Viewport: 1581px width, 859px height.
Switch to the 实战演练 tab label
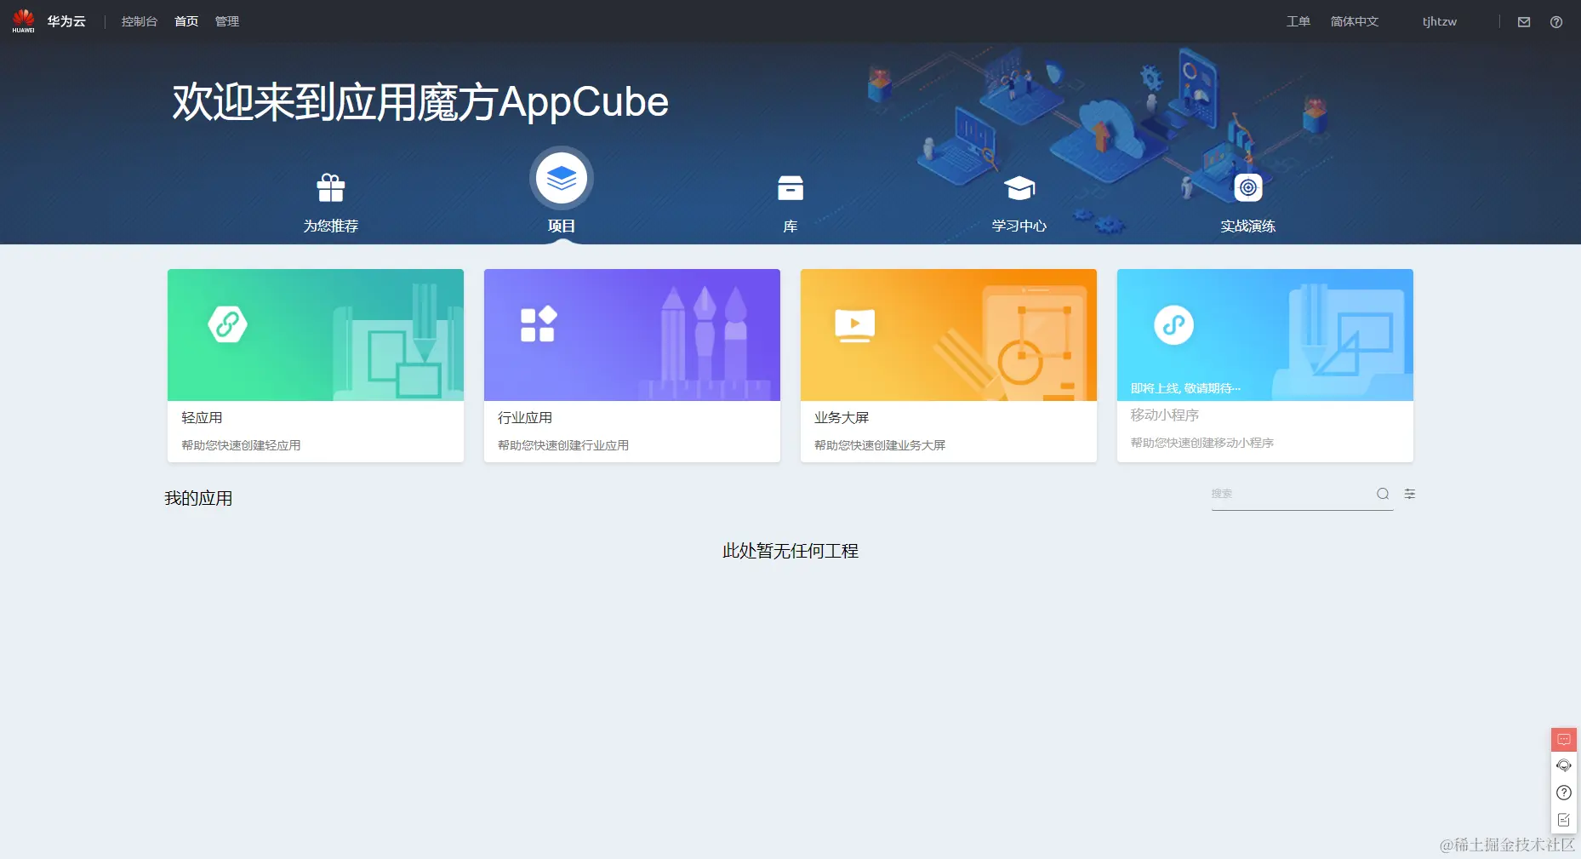click(1248, 226)
